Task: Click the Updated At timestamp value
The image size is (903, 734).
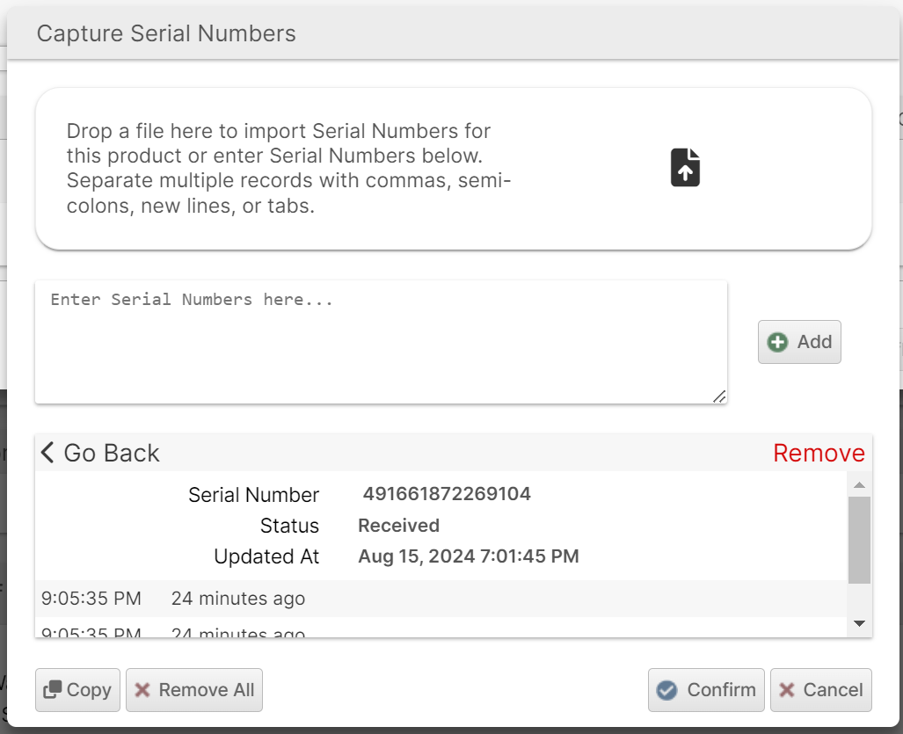Action: (468, 556)
